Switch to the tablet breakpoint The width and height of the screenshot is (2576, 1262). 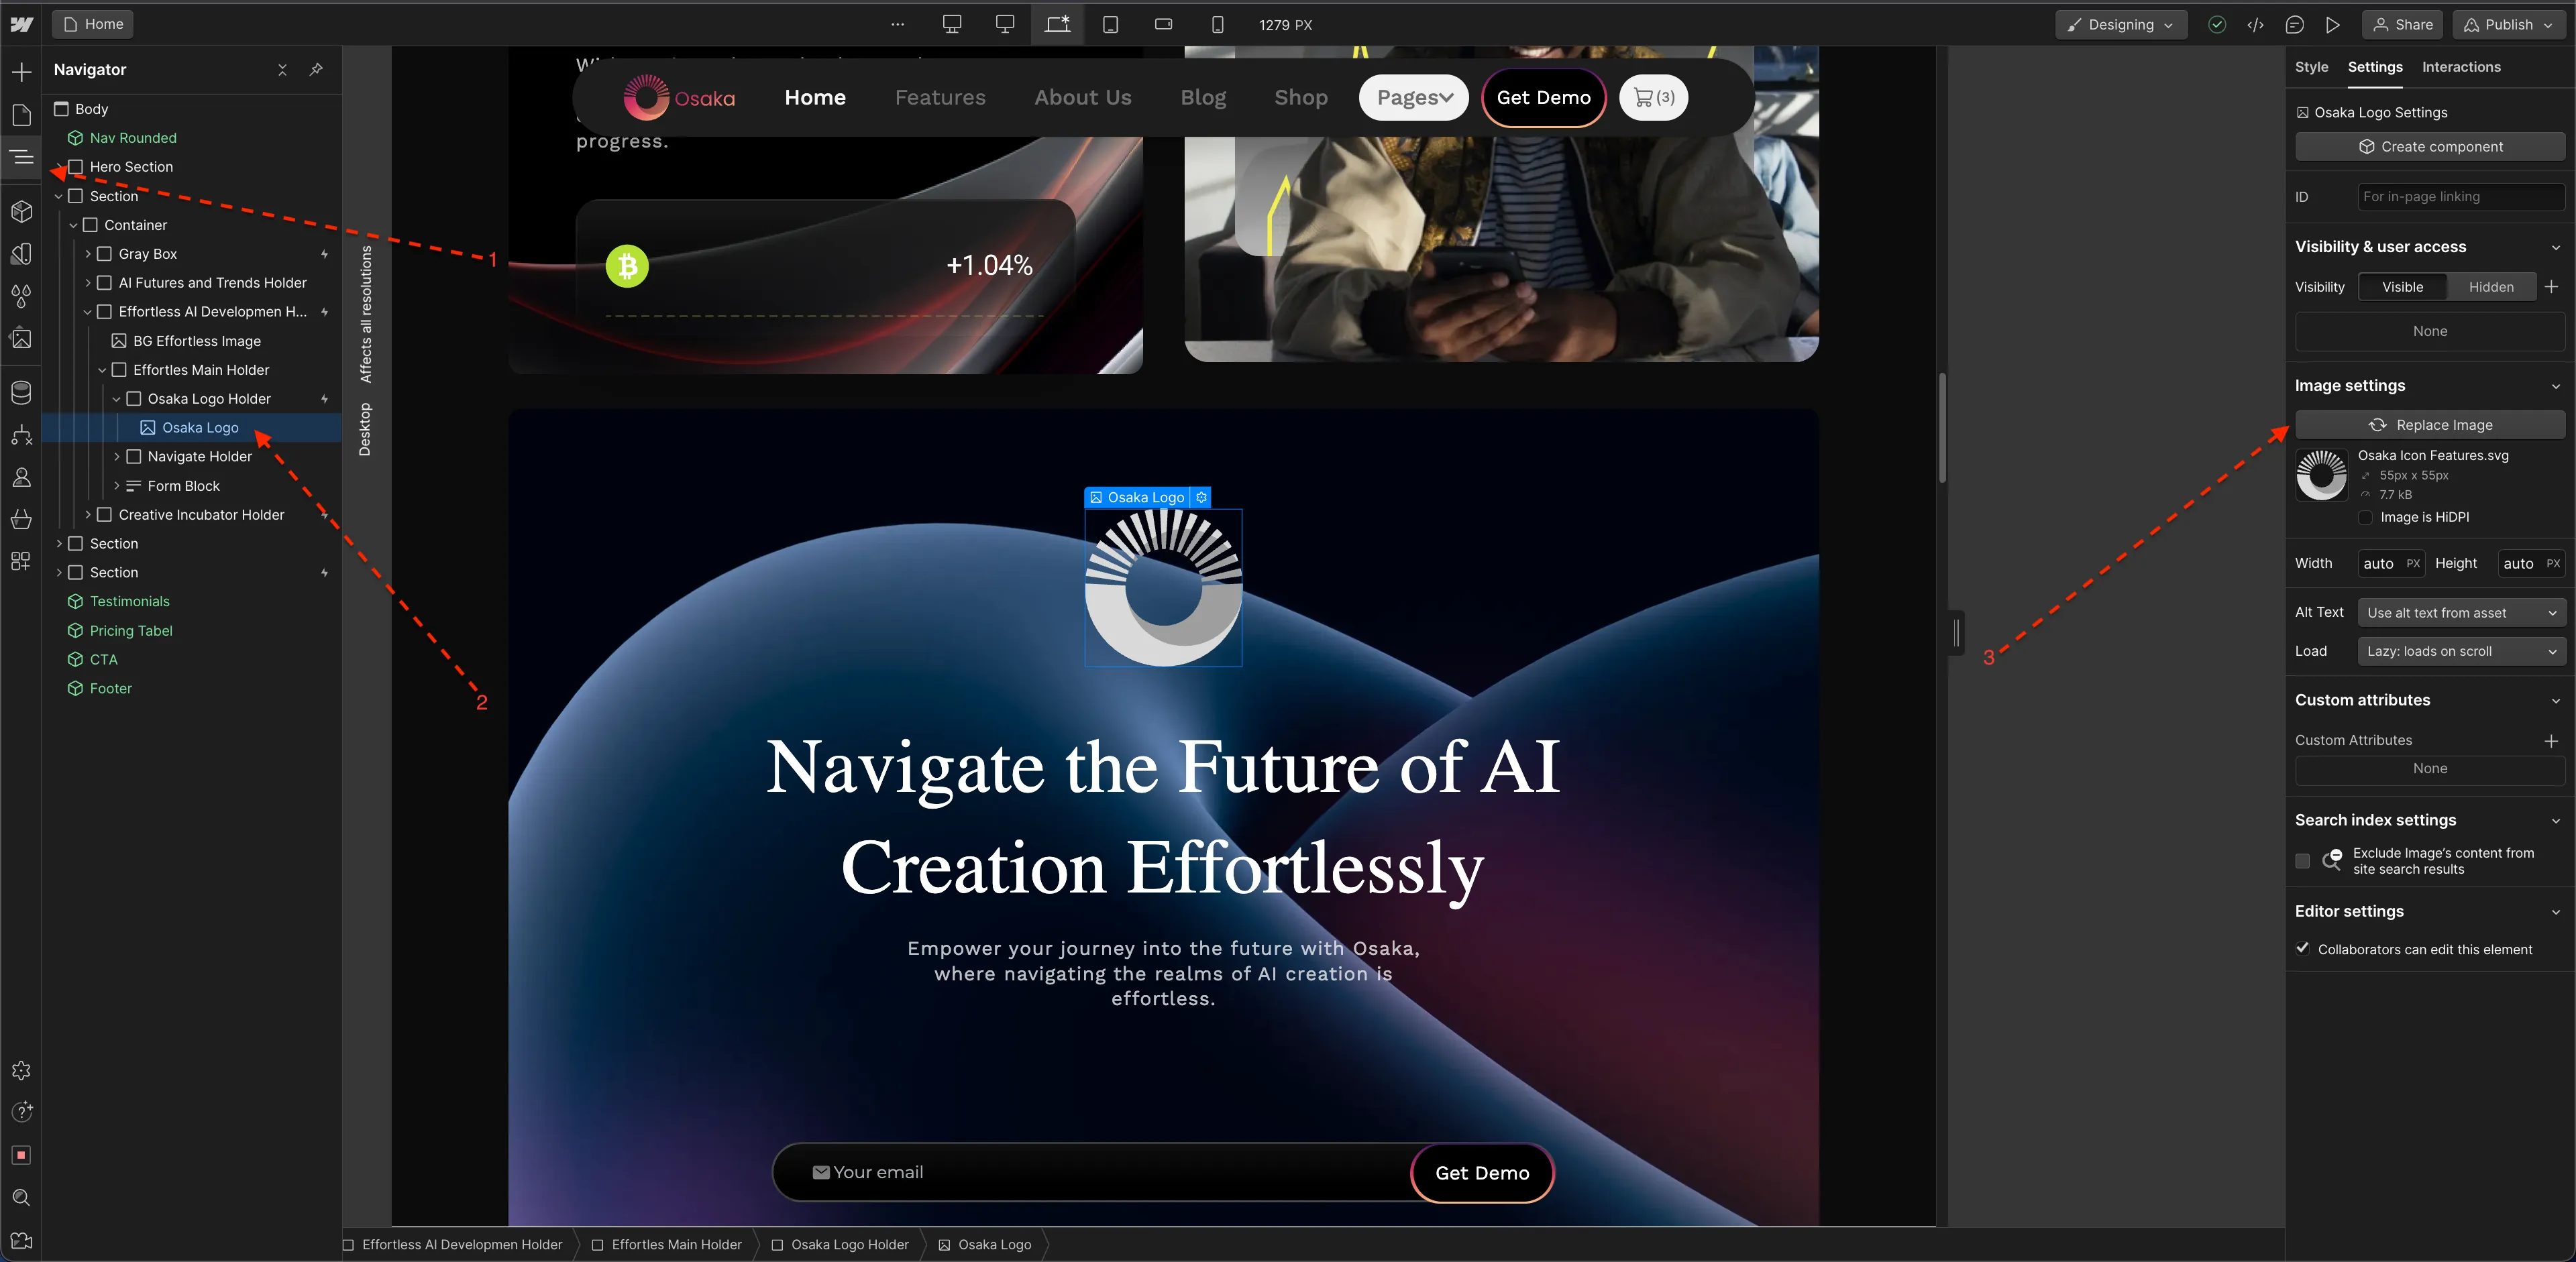[1110, 24]
